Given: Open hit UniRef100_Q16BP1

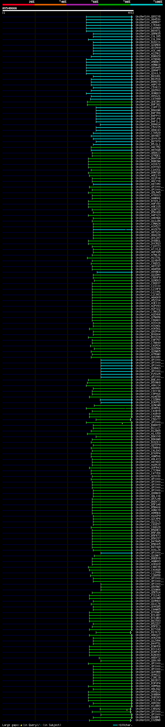Looking at the screenshot, I should click(x=148, y=717).
